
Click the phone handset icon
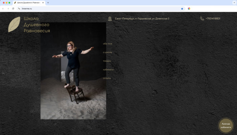202,19
